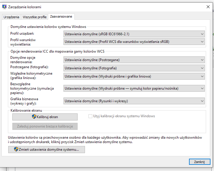Click the Zarządzanie kolorami window title
This screenshot has height=171, width=214.
pos(25,7)
